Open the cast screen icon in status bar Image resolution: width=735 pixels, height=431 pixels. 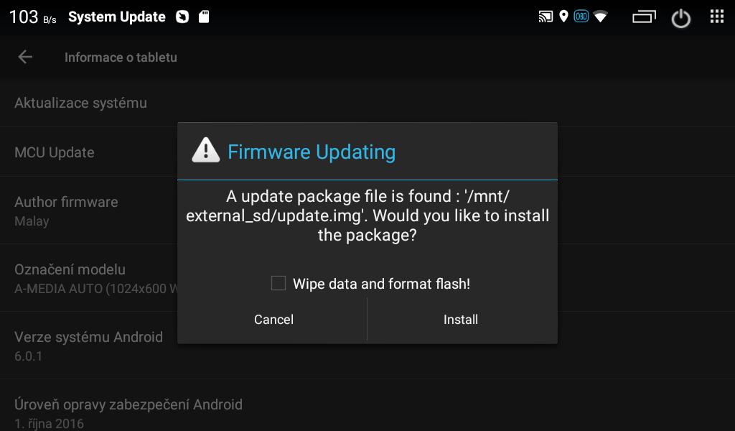click(x=546, y=17)
